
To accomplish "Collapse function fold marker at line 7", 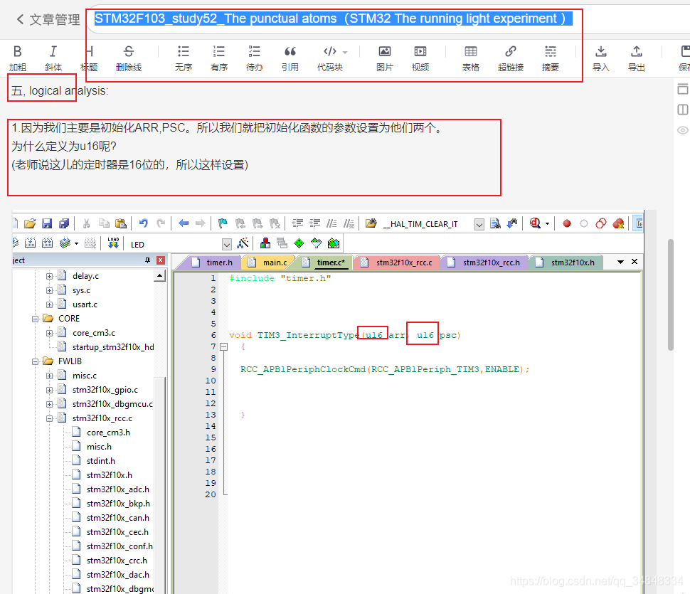I will tap(224, 346).
